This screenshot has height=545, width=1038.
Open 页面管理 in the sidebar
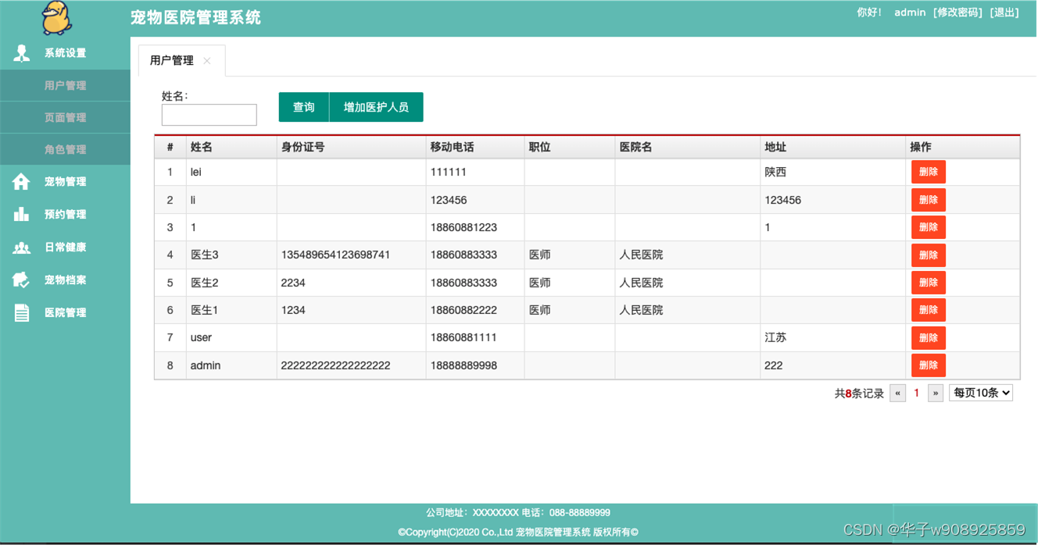[65, 118]
